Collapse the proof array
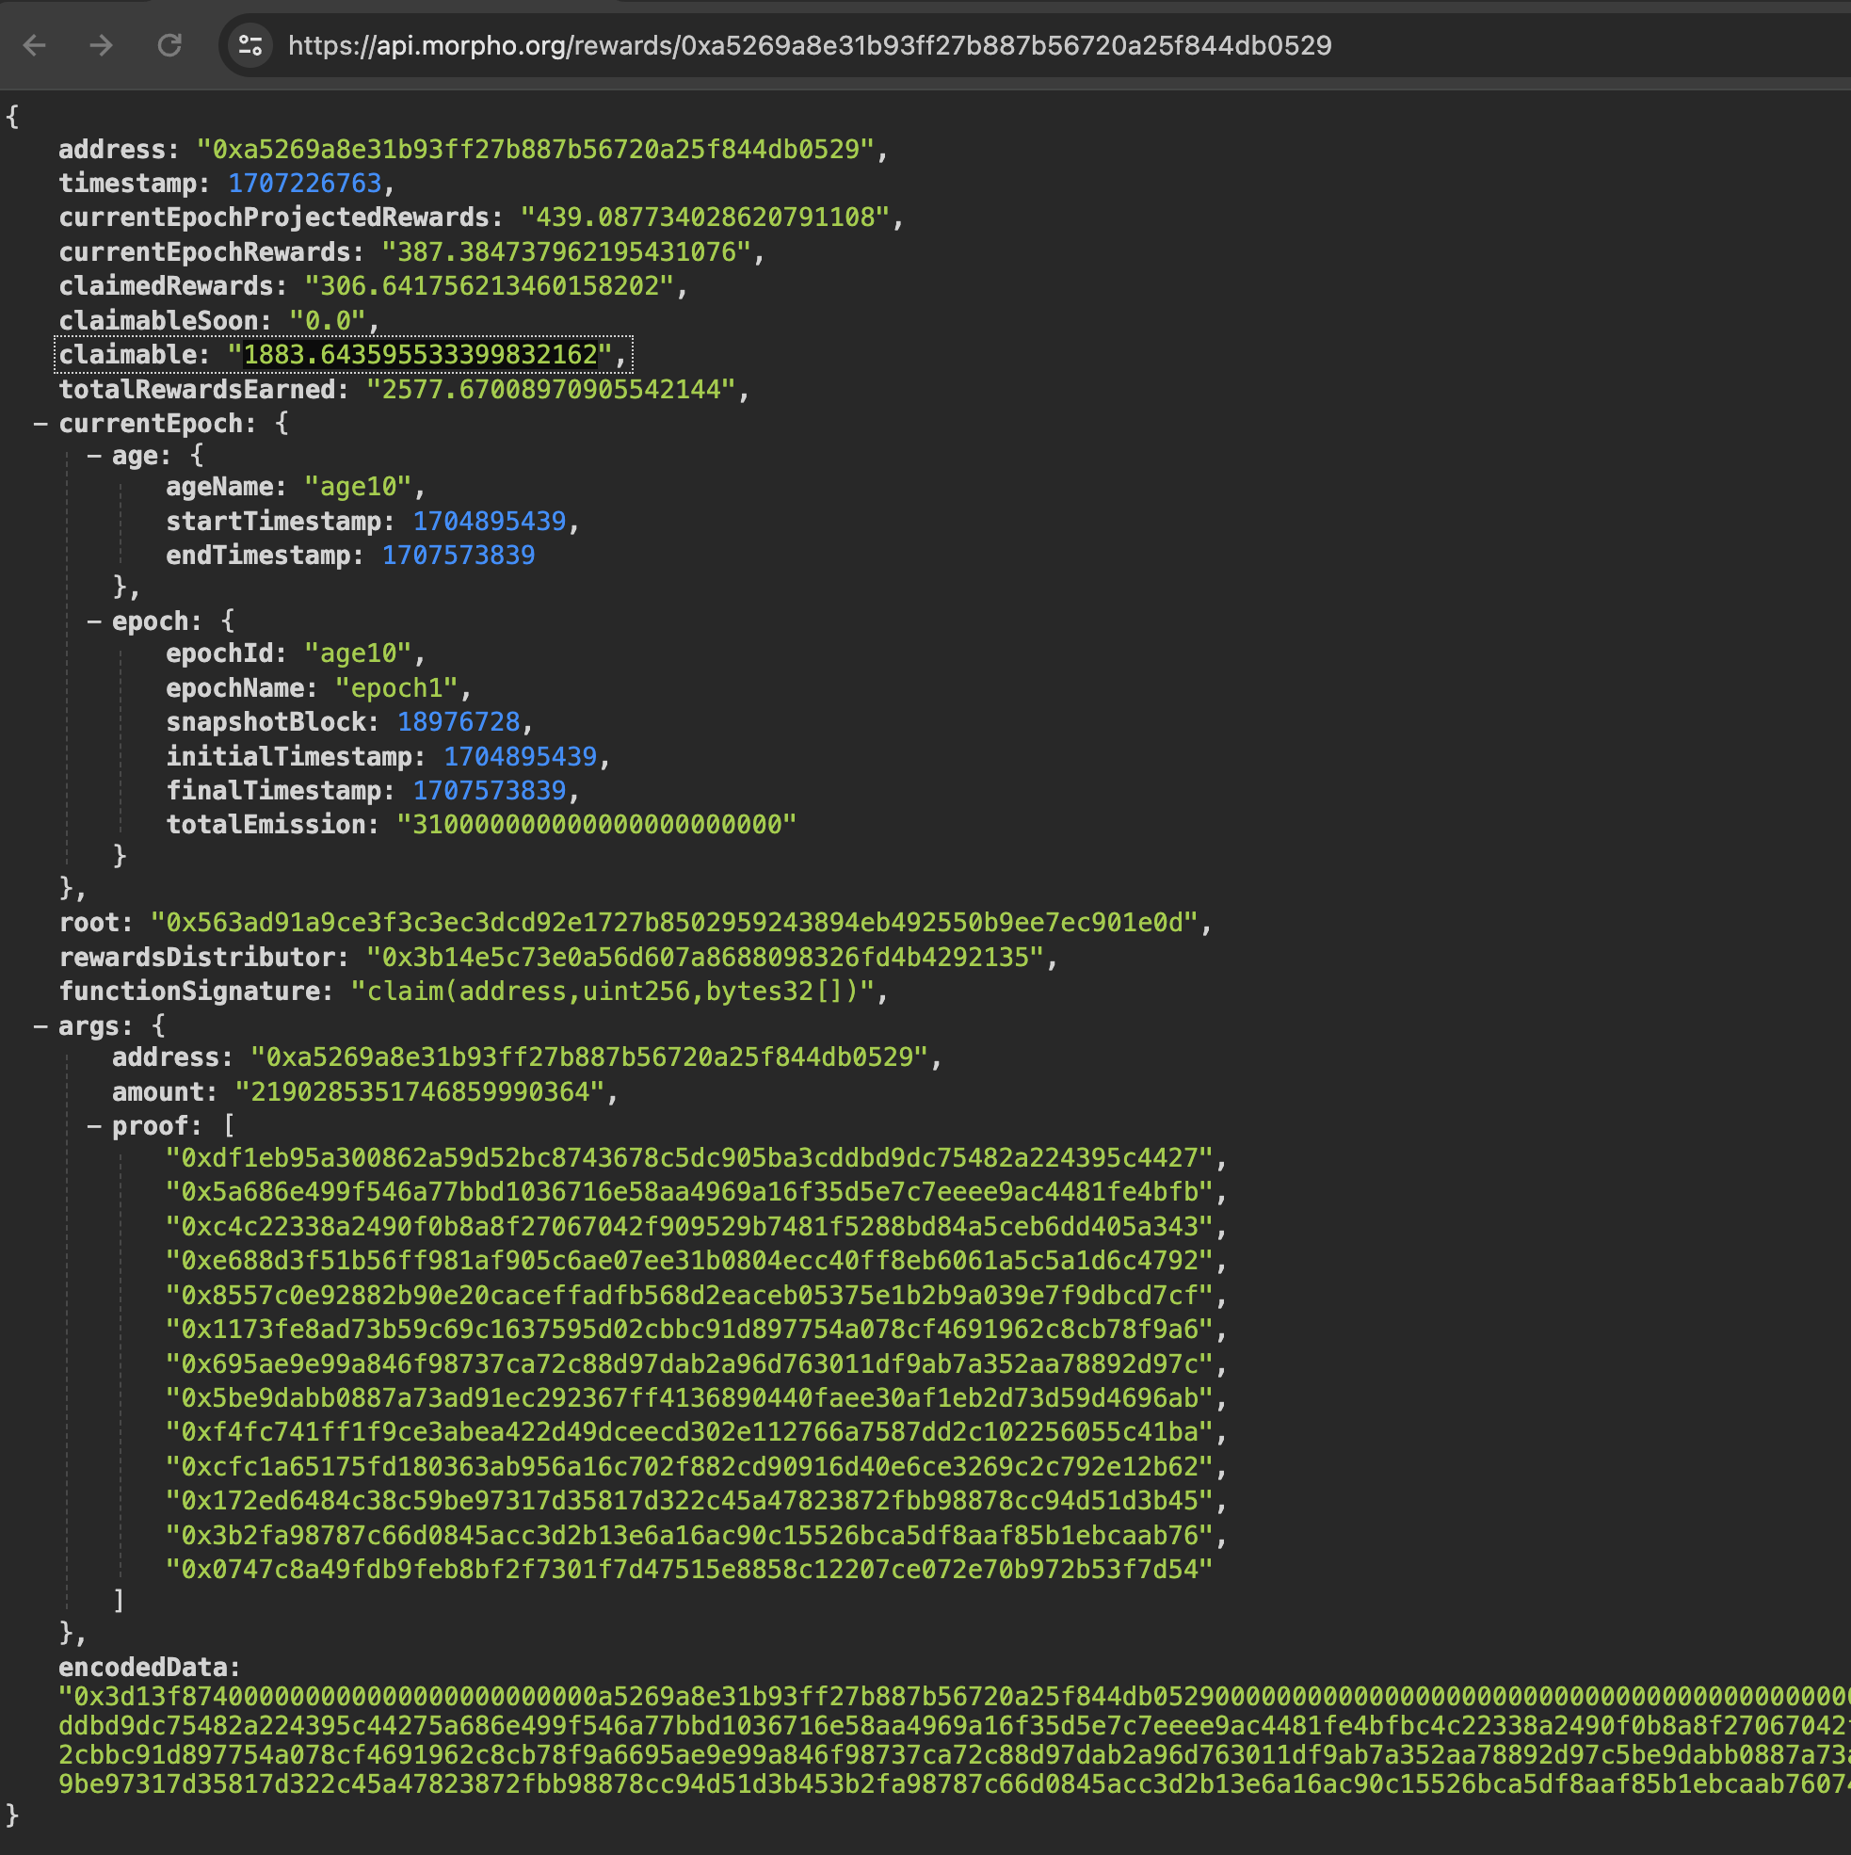 [94, 1124]
